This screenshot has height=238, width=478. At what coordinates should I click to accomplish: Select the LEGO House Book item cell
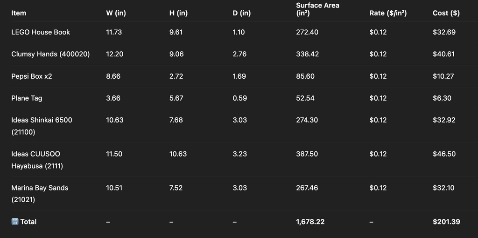tap(41, 32)
